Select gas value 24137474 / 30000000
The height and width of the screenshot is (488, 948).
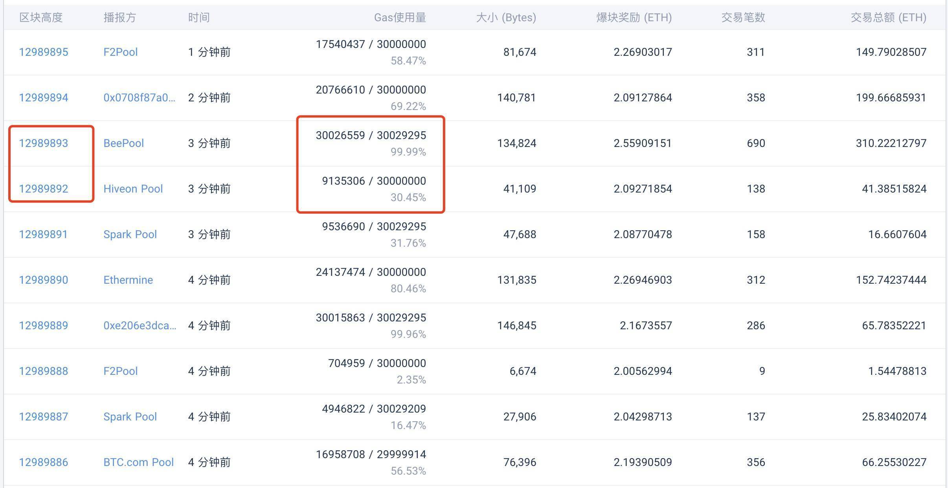pyautogui.click(x=371, y=272)
